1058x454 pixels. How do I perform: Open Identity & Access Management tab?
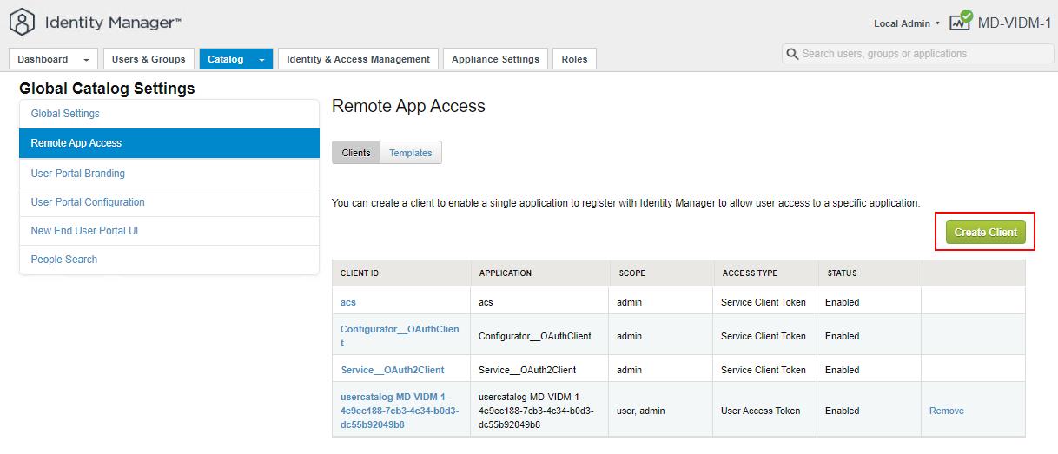(358, 59)
